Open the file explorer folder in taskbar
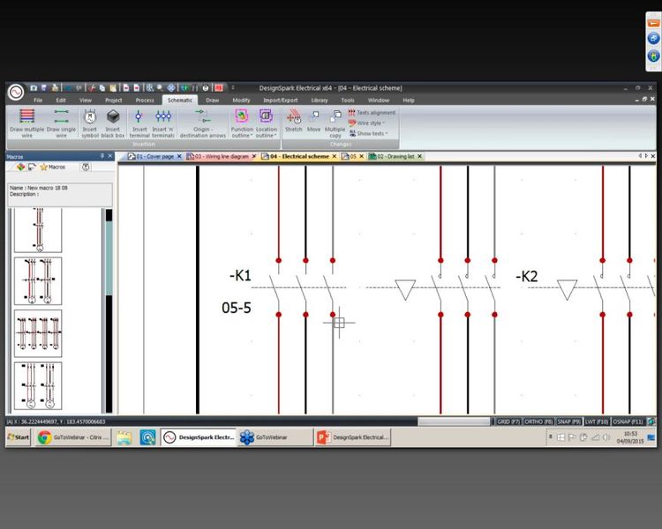 point(124,438)
